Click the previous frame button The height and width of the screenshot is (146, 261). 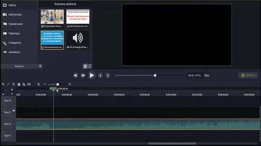pyautogui.click(x=75, y=75)
